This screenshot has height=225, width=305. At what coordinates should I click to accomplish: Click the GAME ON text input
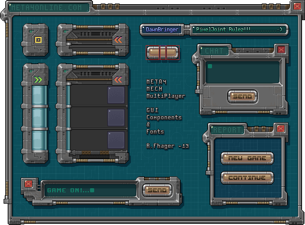pos(90,191)
